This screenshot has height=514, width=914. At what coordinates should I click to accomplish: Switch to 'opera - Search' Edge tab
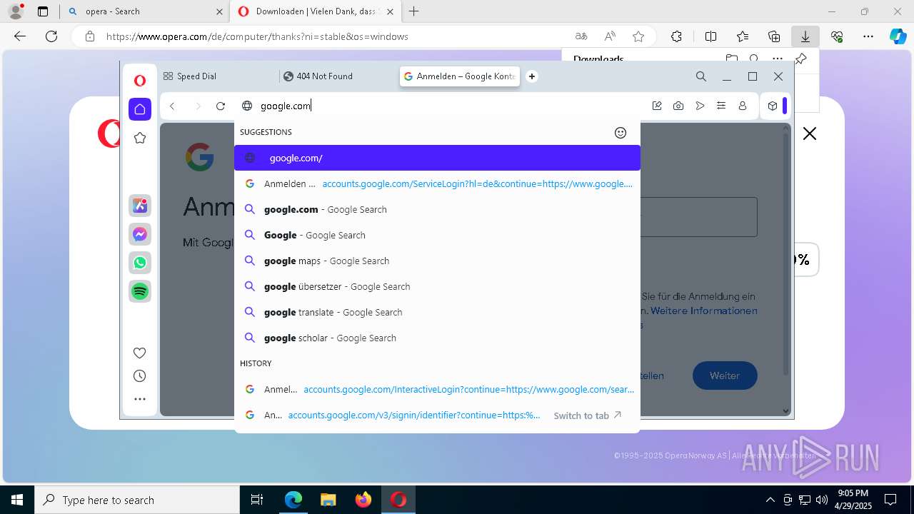(146, 11)
